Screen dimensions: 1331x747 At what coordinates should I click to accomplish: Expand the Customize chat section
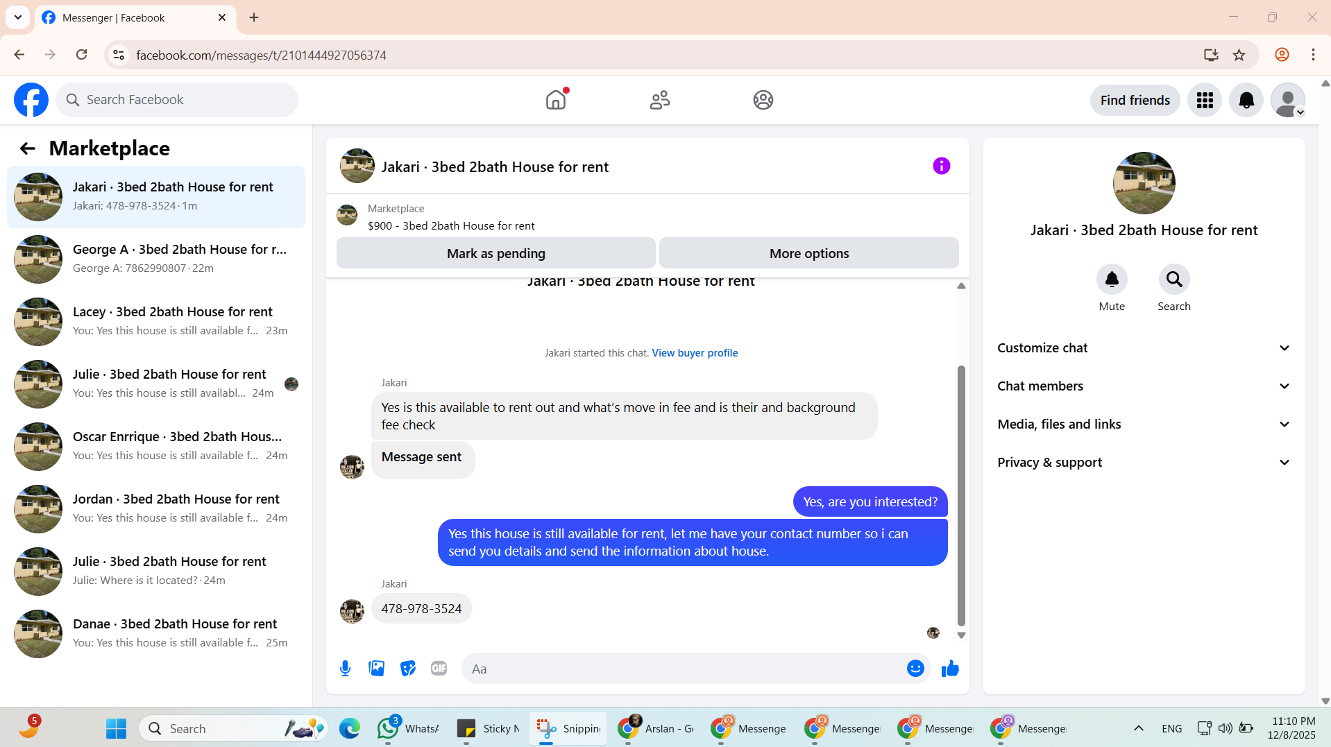click(x=1144, y=348)
